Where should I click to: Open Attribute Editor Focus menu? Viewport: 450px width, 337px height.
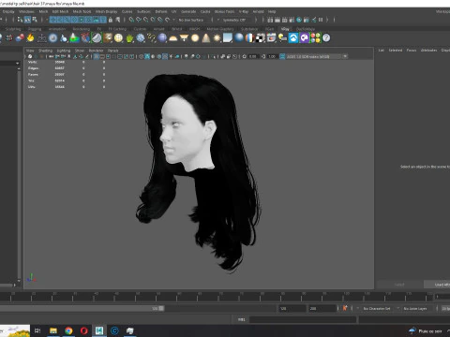(412, 51)
